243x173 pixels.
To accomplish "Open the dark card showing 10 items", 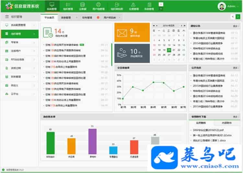I will click(x=132, y=53).
